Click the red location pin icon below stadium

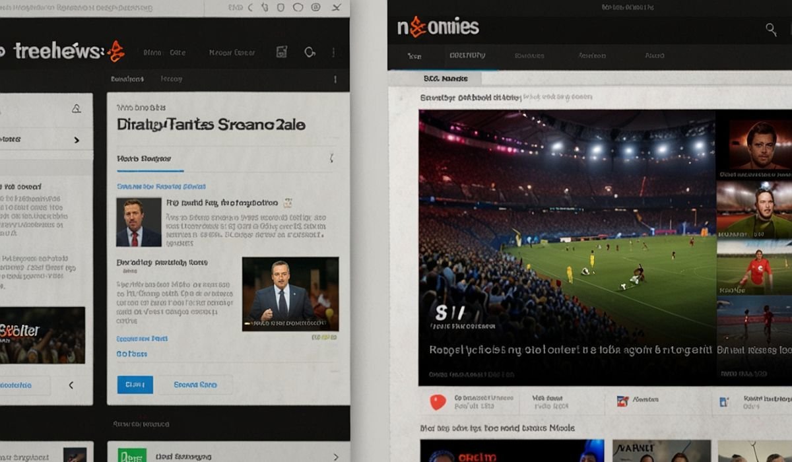click(x=436, y=402)
